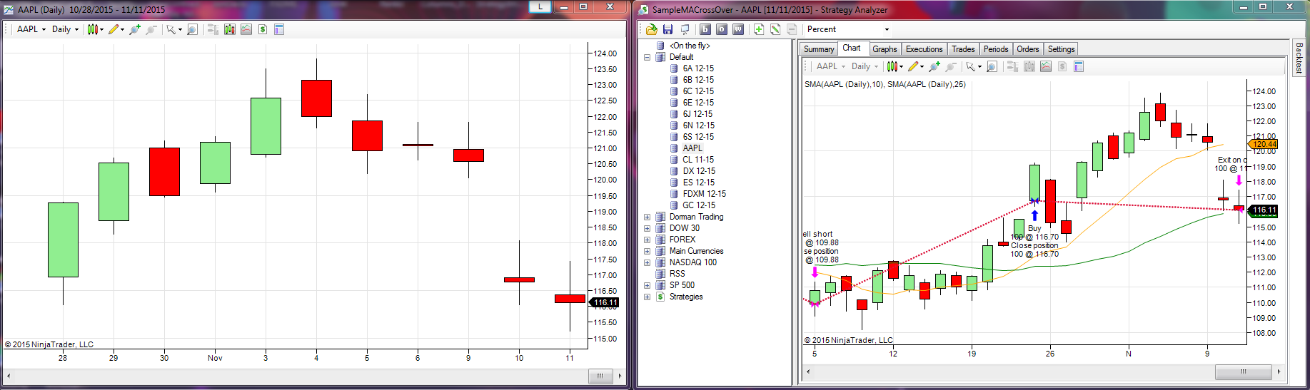The width and height of the screenshot is (1310, 390).
Task: Select GC 12-15 instrument
Action: click(698, 205)
